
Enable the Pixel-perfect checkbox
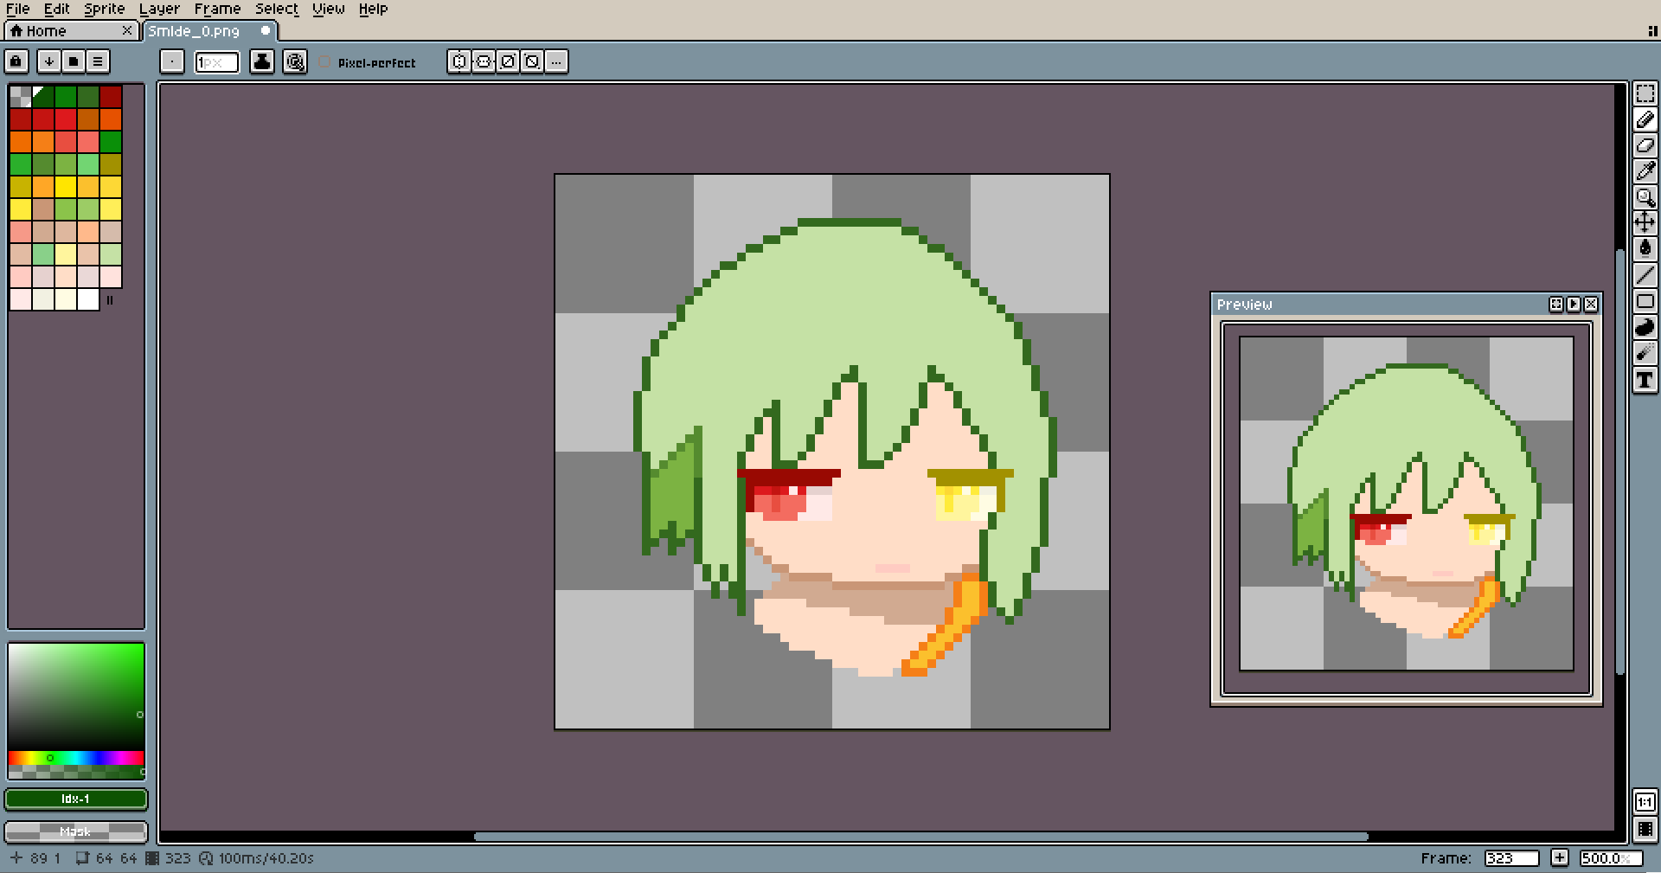tap(324, 62)
